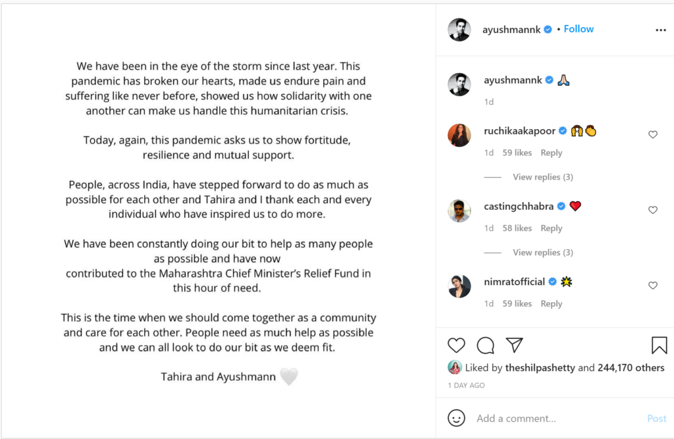Reply to nimratofficial's comment
Viewport: 674px width, 439px height.
coord(551,304)
